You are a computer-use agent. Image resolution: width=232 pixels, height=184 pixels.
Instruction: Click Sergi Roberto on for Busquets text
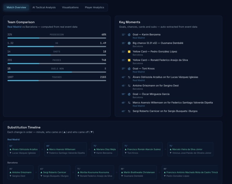(165, 111)
